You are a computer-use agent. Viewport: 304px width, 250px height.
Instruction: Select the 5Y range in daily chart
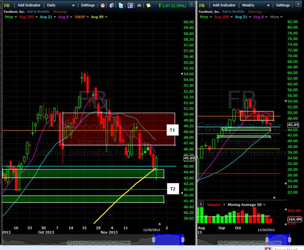70,242
